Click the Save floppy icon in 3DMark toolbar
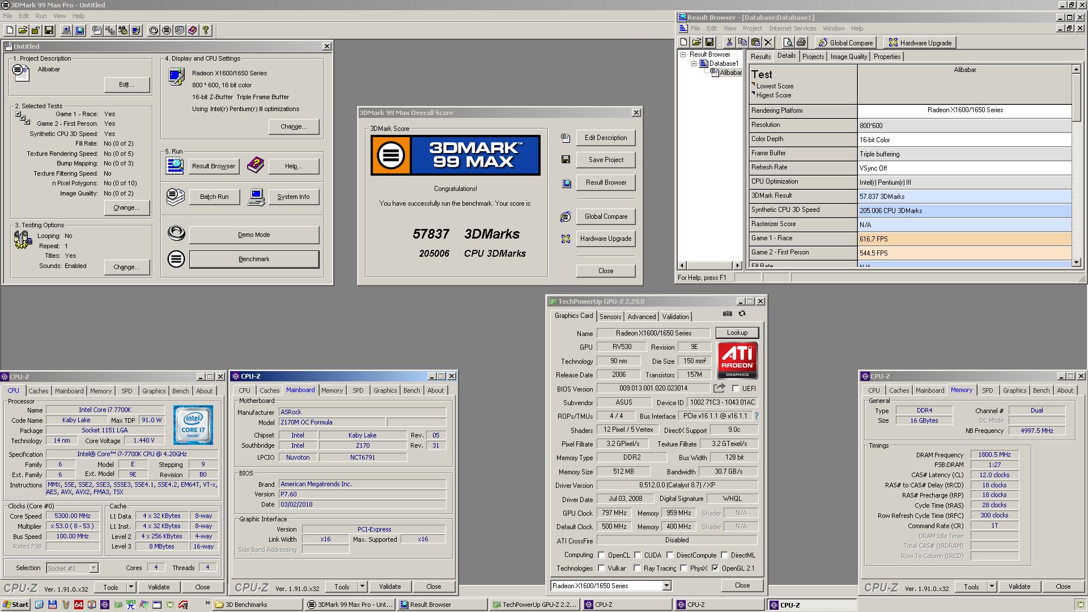 49,31
